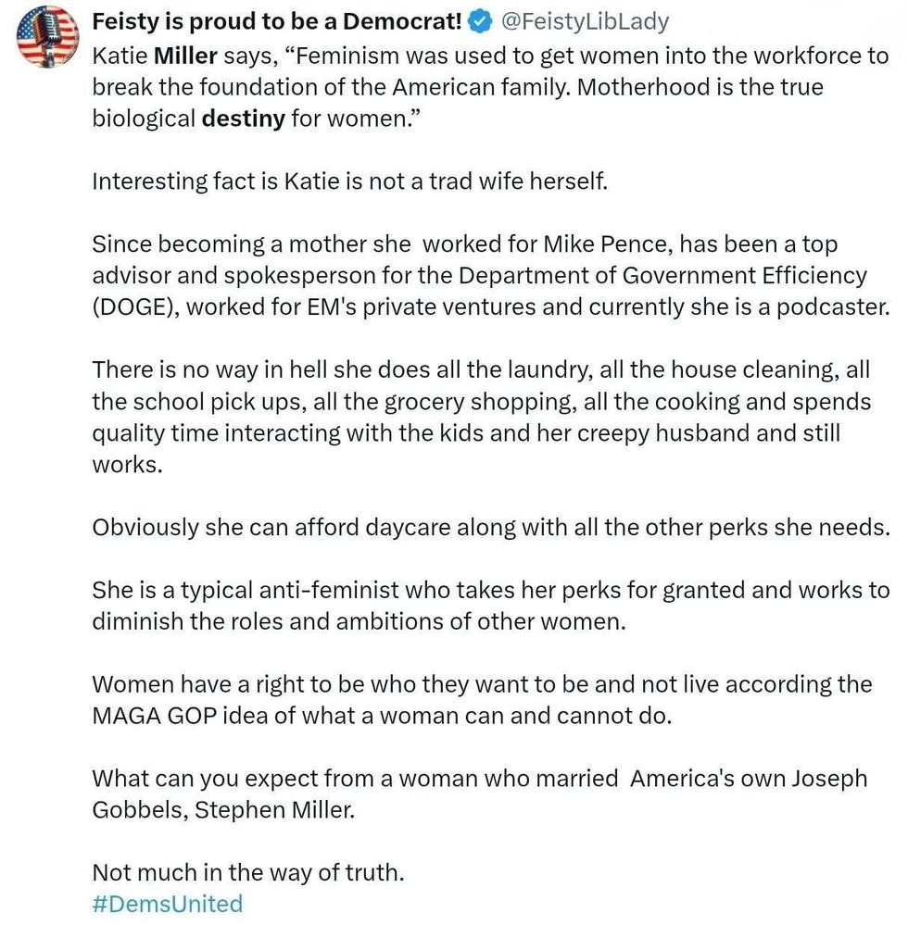Click the sentence about affording daycare

tap(491, 528)
